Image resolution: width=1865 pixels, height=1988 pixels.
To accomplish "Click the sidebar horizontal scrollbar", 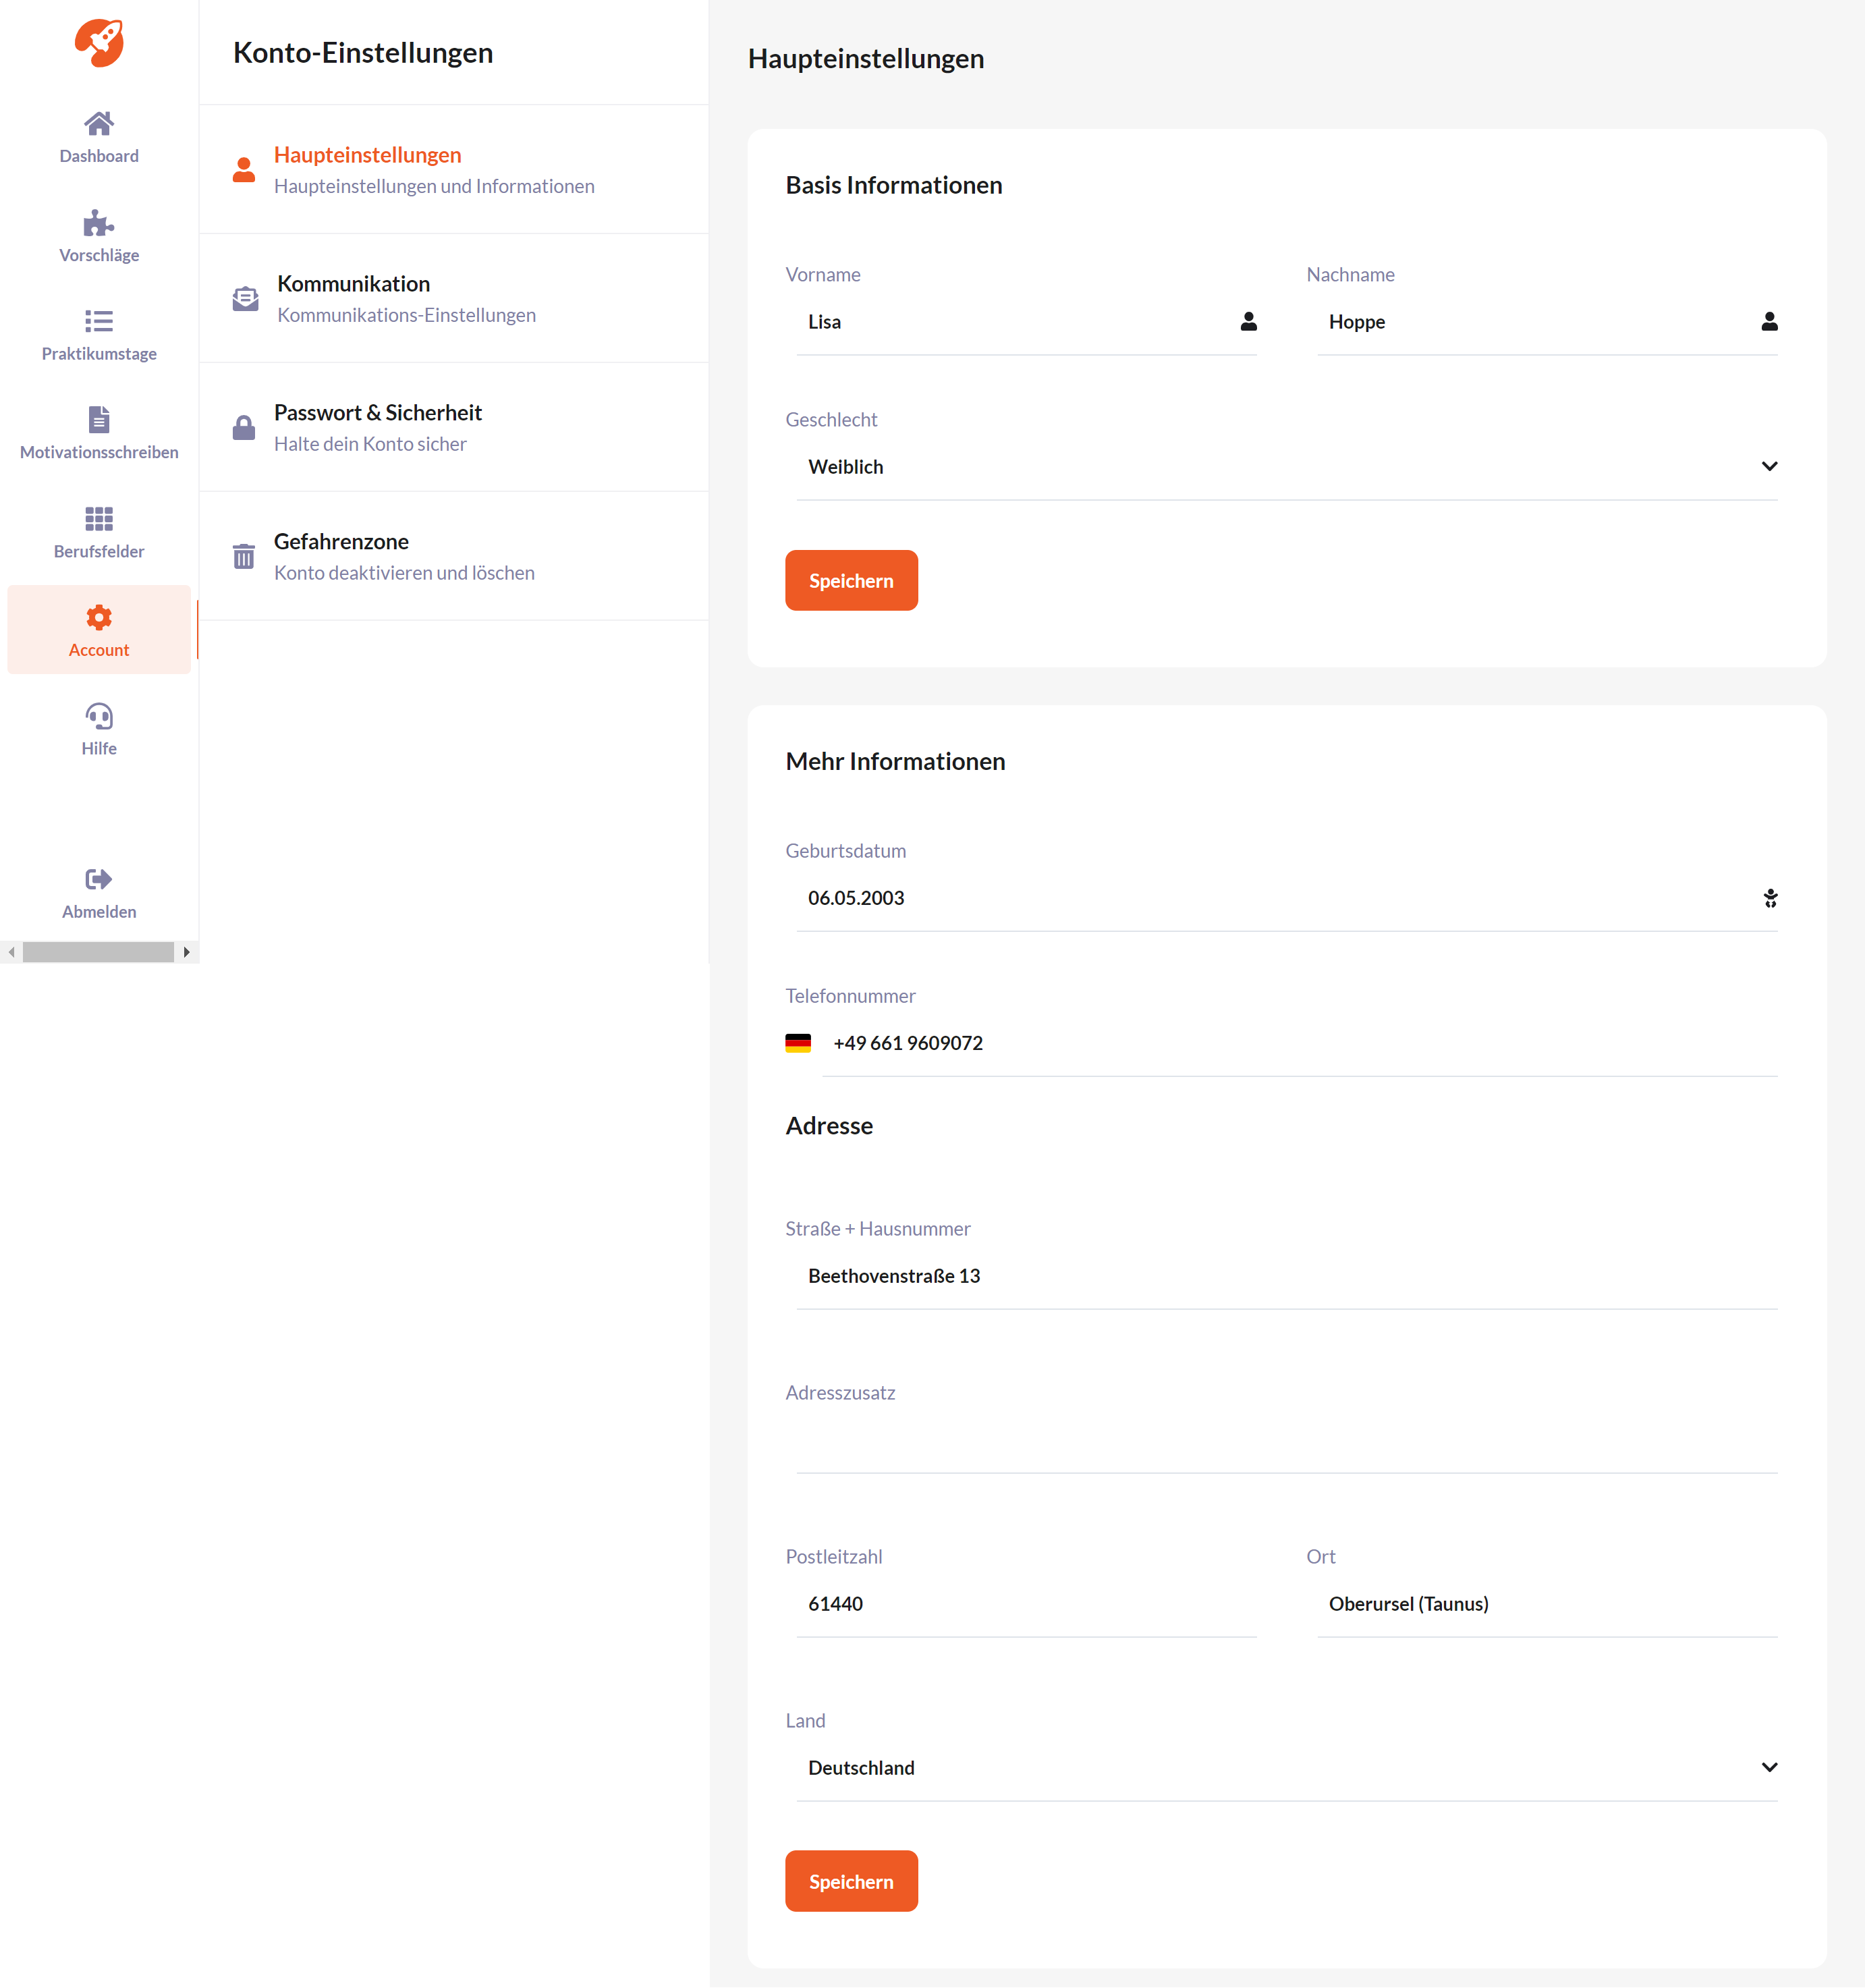I will [x=98, y=952].
